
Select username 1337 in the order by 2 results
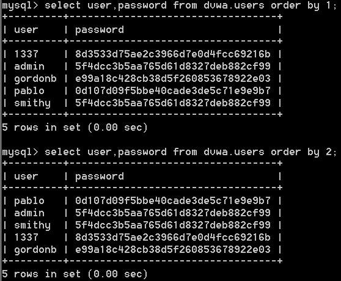[26, 237]
